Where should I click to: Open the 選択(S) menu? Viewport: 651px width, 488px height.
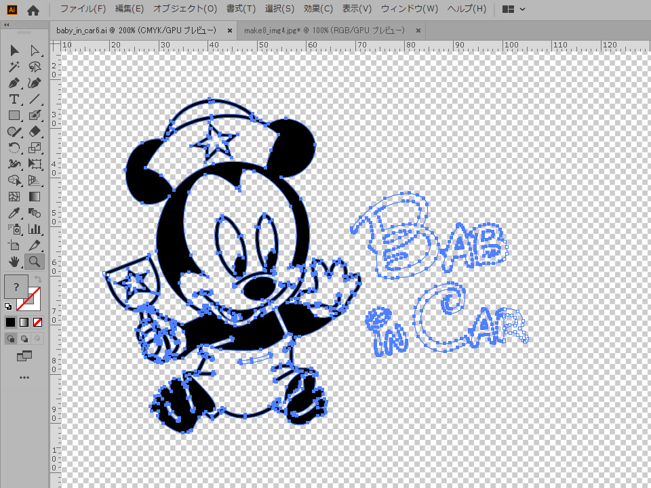pyautogui.click(x=279, y=9)
